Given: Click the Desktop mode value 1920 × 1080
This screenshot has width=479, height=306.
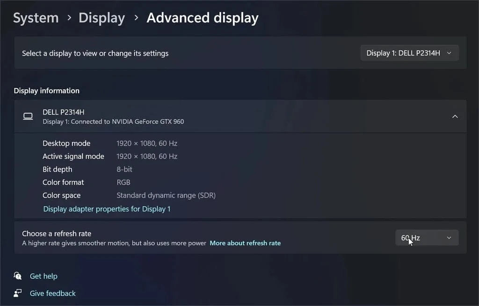Looking at the screenshot, I should tap(147, 143).
